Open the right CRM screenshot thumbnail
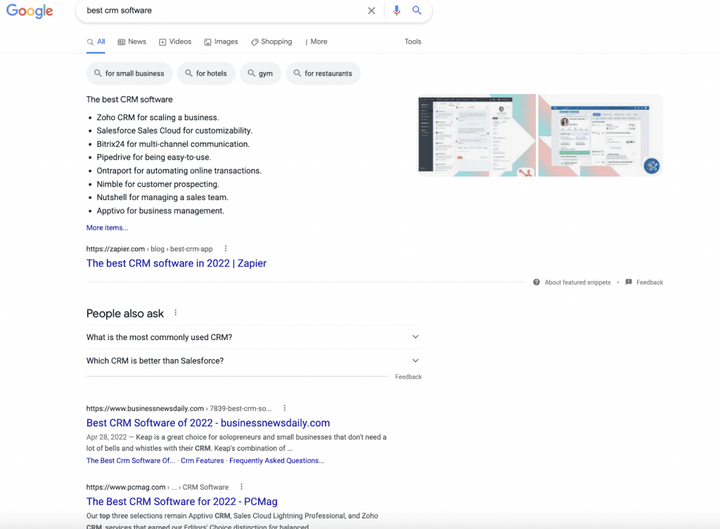The width and height of the screenshot is (720, 529). click(600, 136)
